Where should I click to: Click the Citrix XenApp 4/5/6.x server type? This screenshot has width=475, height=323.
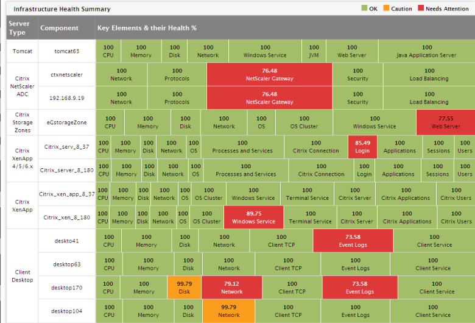click(x=23, y=158)
